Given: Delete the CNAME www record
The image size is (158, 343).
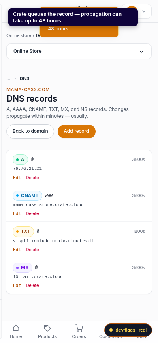Looking at the screenshot, I should click(32, 213).
